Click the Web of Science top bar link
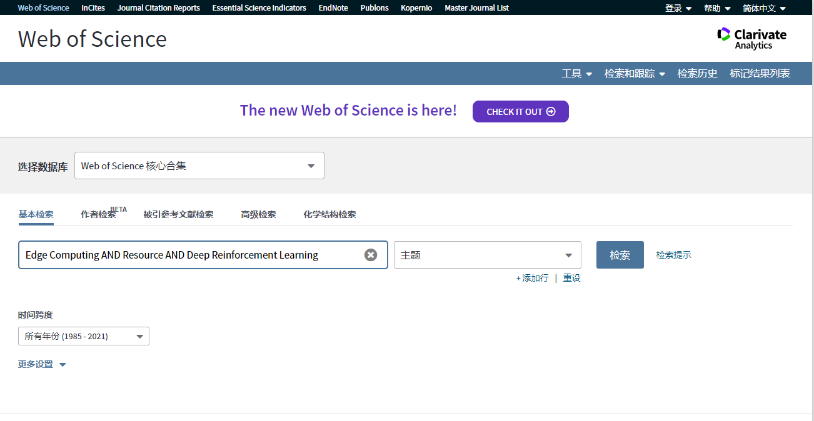This screenshot has width=814, height=421. [x=43, y=8]
